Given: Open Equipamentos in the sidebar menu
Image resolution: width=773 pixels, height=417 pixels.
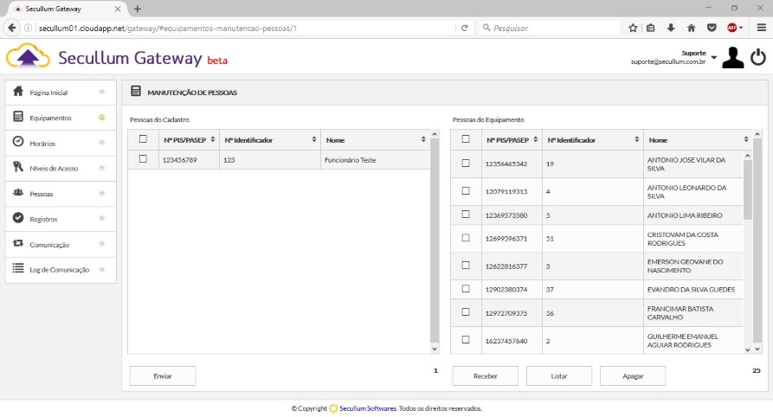Looking at the screenshot, I should tap(51, 118).
